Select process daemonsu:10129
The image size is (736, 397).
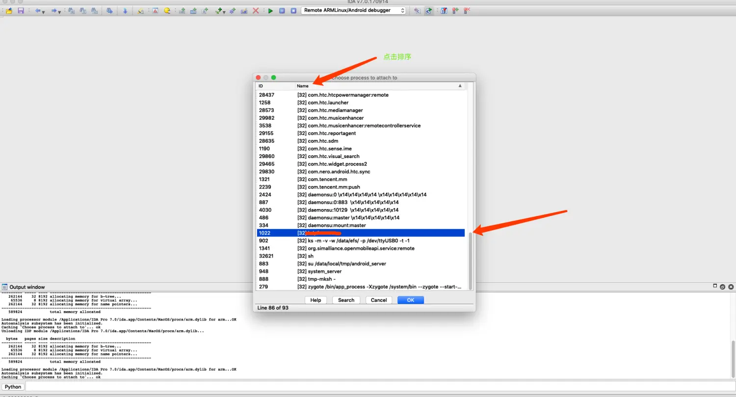[x=361, y=210]
